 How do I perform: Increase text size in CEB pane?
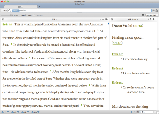[103, 19]
